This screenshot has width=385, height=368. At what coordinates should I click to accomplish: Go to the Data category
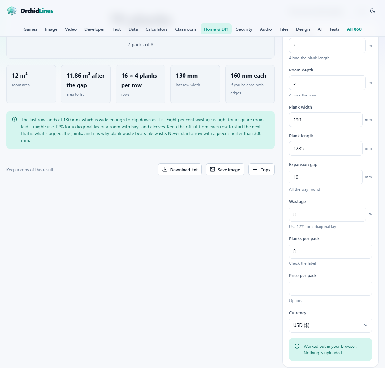point(133,29)
